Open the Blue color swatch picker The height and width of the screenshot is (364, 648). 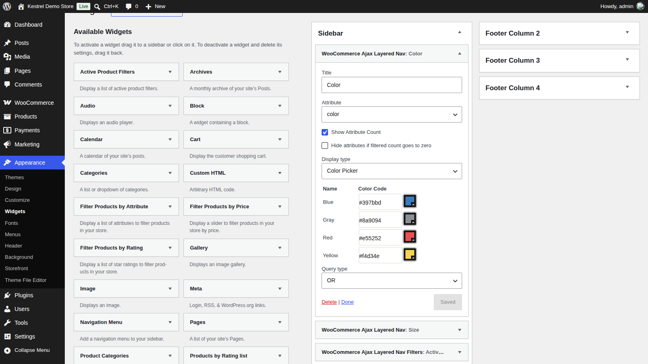pos(410,201)
